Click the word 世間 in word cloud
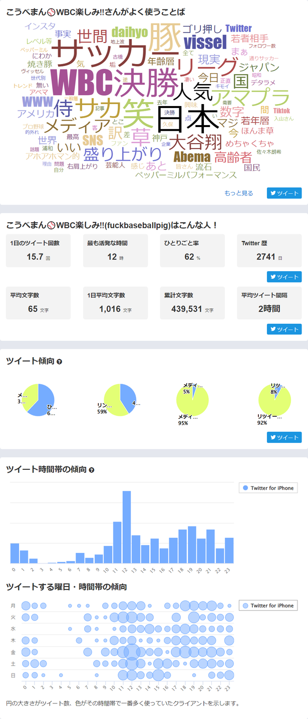This screenshot has height=719, width=308. [x=93, y=36]
